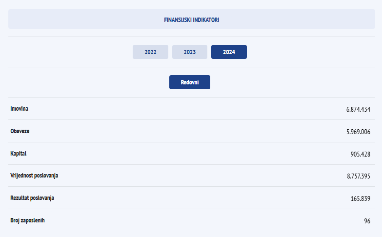The image size is (382, 237).
Task: Select the employee count 96
Action: [367, 221]
